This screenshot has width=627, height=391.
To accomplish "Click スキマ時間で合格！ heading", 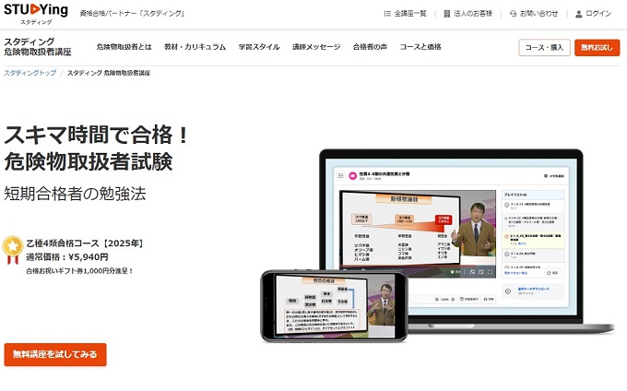I will point(97,135).
